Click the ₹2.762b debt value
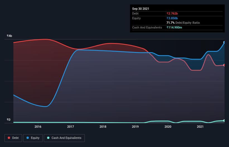The image size is (229, 147). tap(172, 13)
